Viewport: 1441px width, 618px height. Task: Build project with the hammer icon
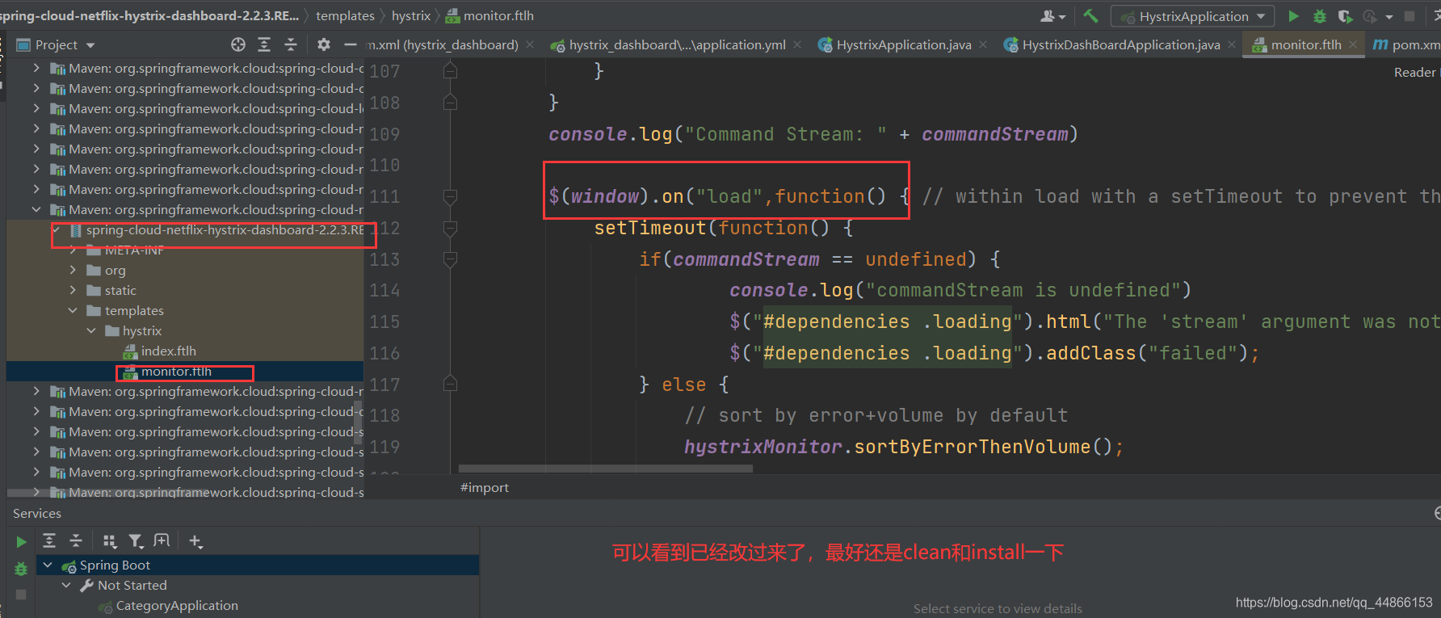(1090, 15)
